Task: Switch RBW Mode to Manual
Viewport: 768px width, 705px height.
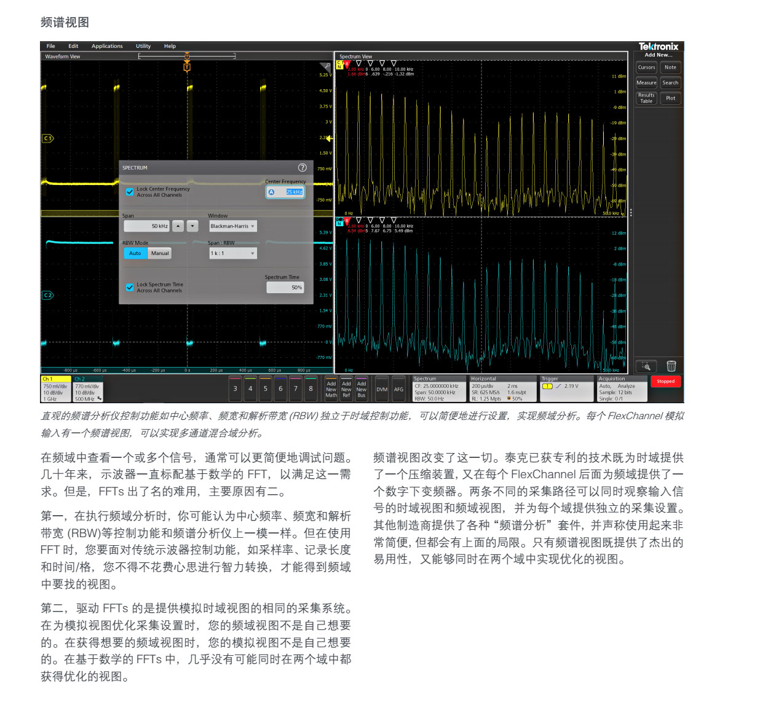Action: pyautogui.click(x=159, y=253)
